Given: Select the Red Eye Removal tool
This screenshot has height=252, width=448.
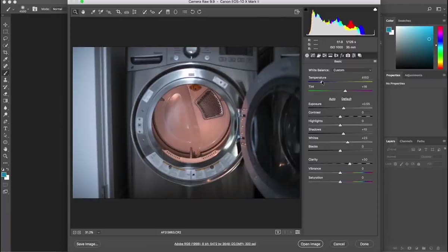Looking at the screenshot, I should tap(152, 12).
